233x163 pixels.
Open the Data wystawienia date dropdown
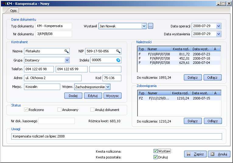tap(218, 34)
